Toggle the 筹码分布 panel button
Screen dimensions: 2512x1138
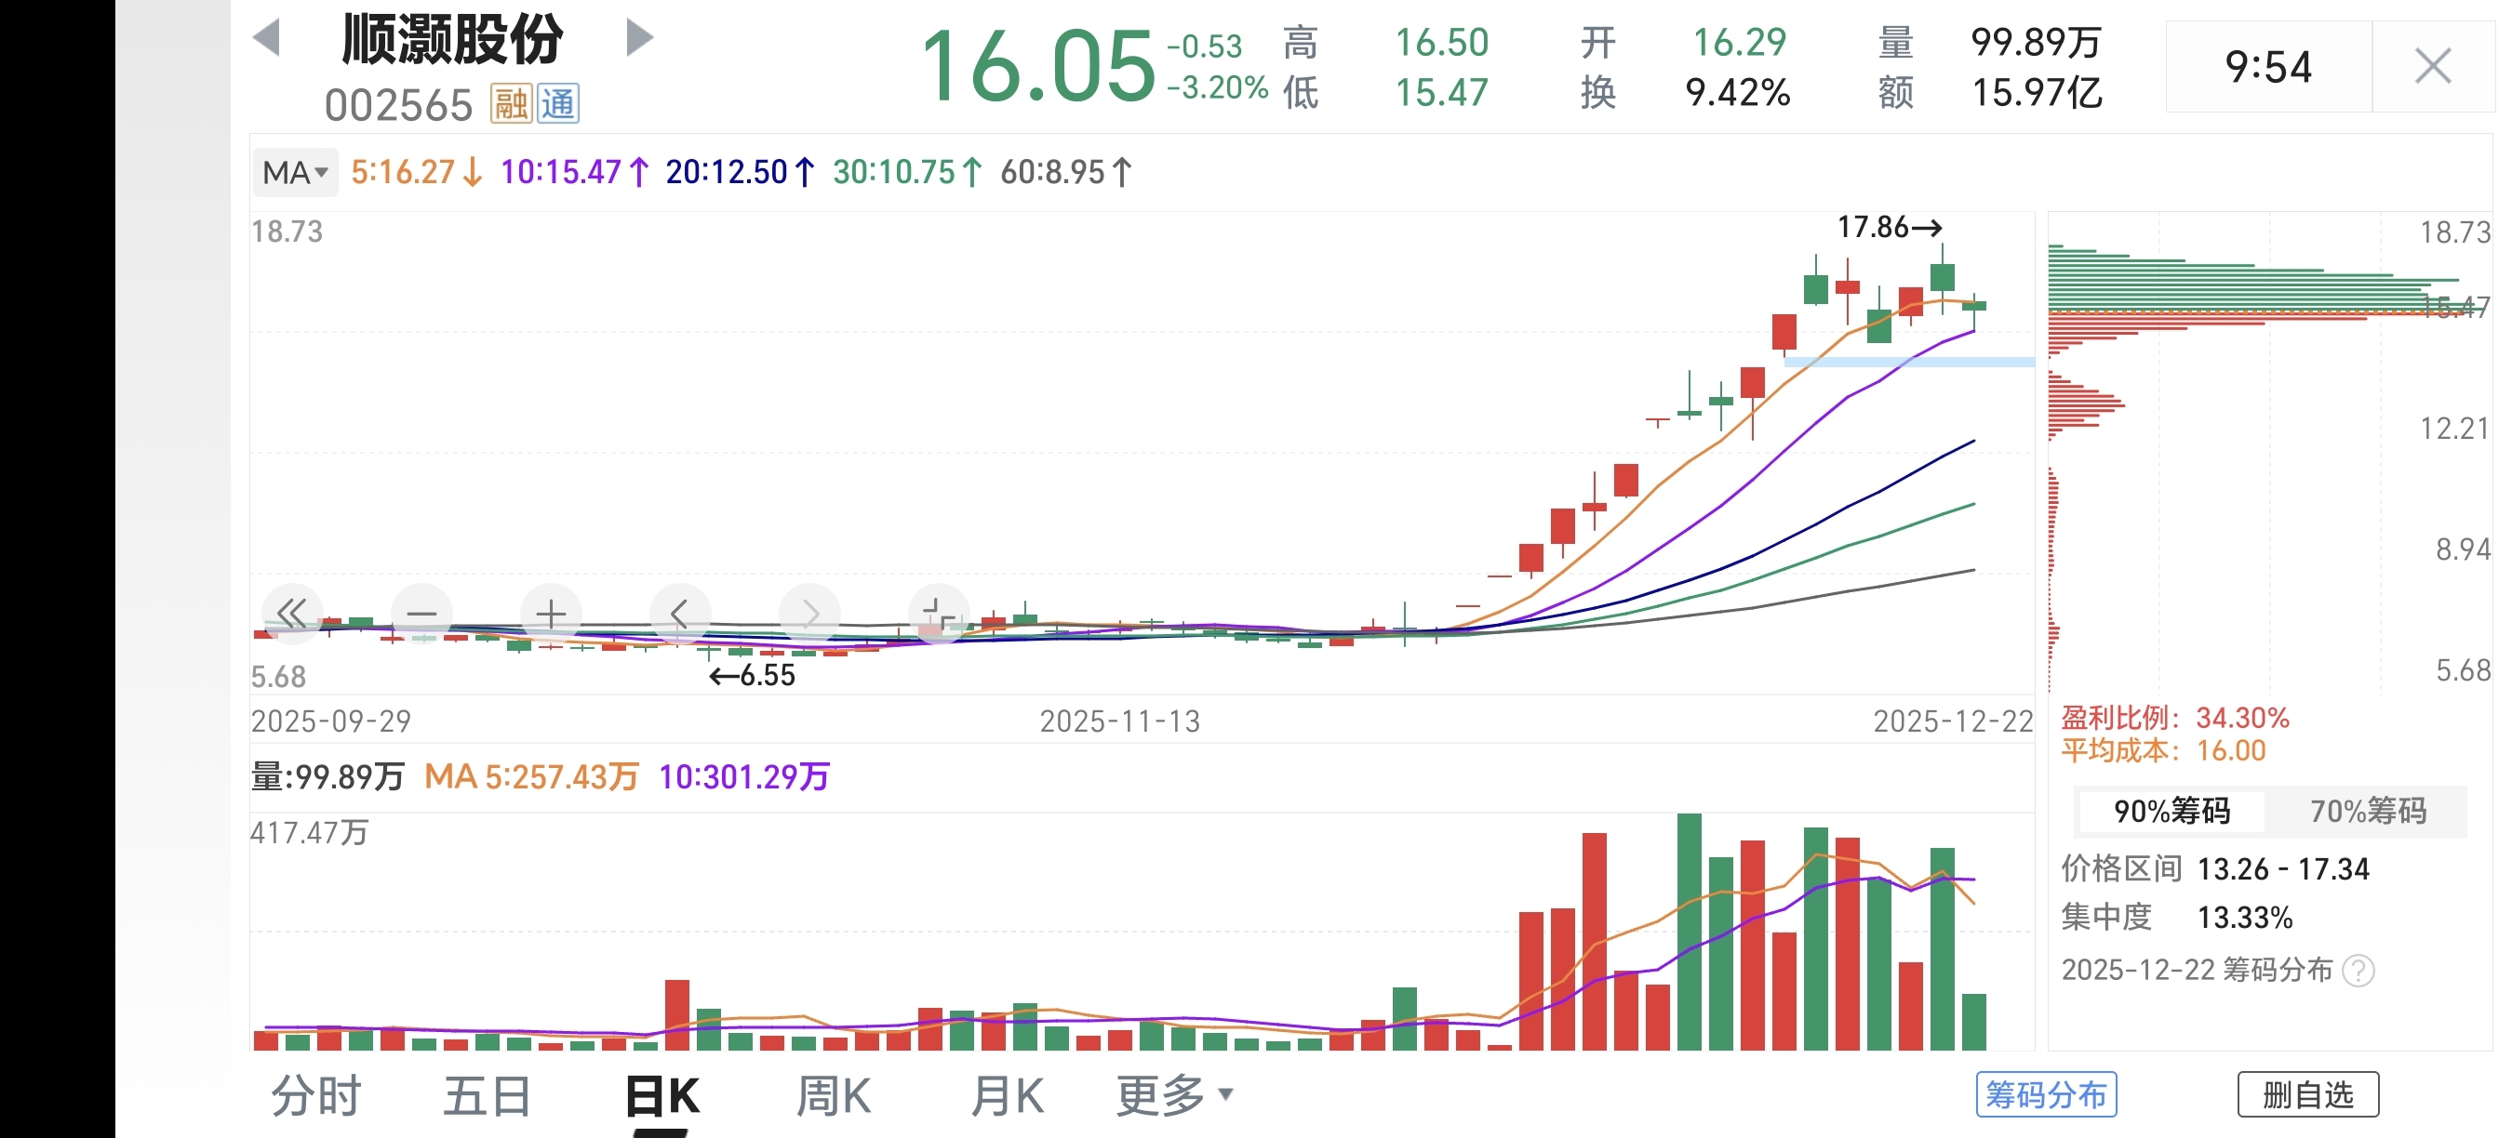(2046, 1094)
